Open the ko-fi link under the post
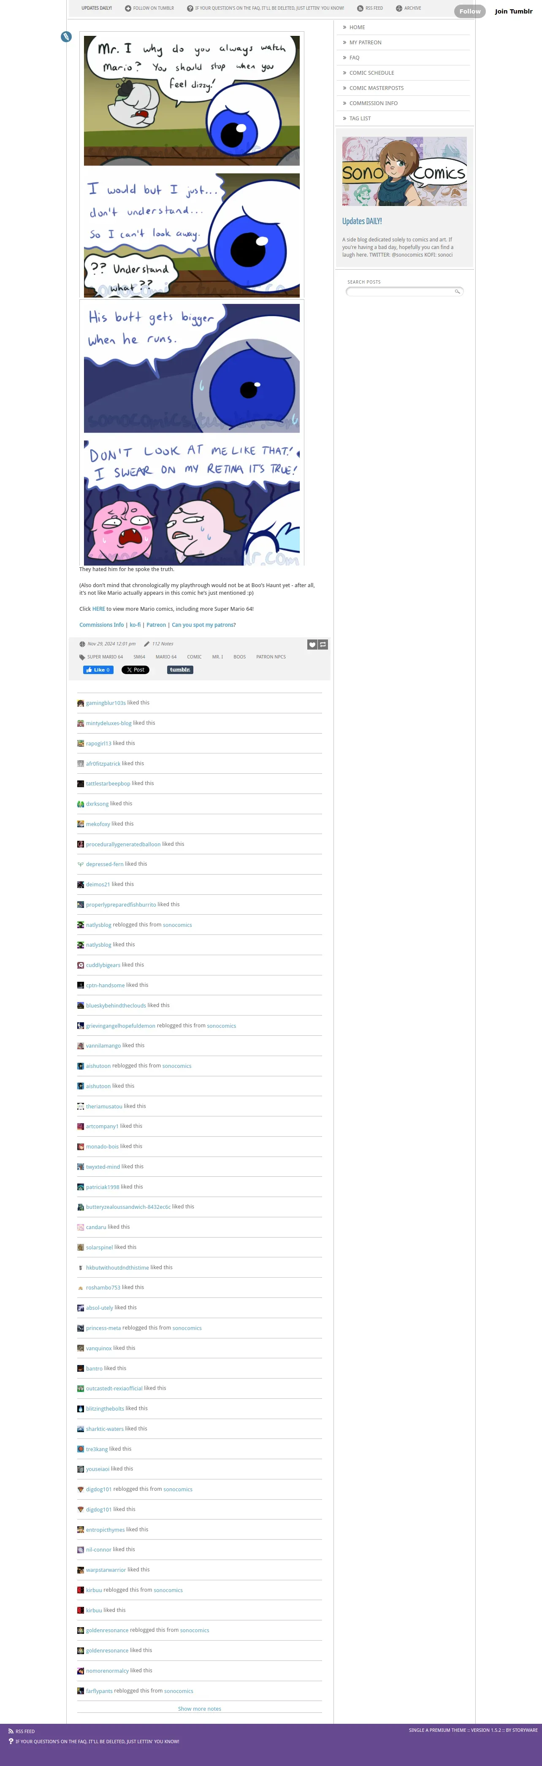 [x=135, y=625]
